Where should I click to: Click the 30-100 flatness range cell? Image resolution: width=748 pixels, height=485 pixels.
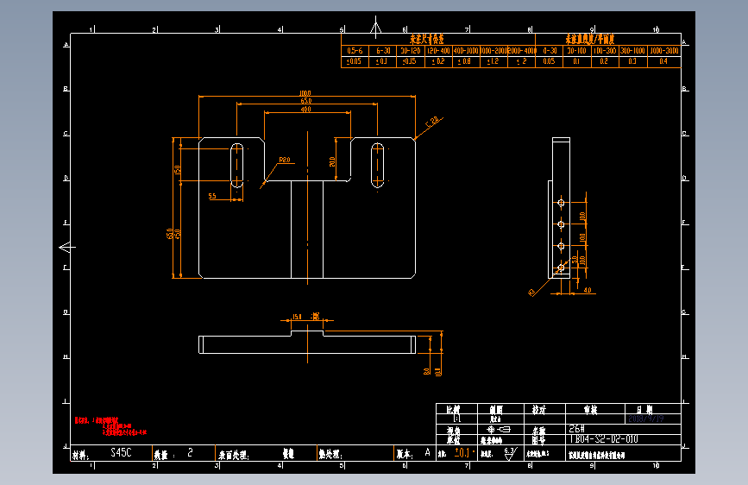click(x=576, y=51)
